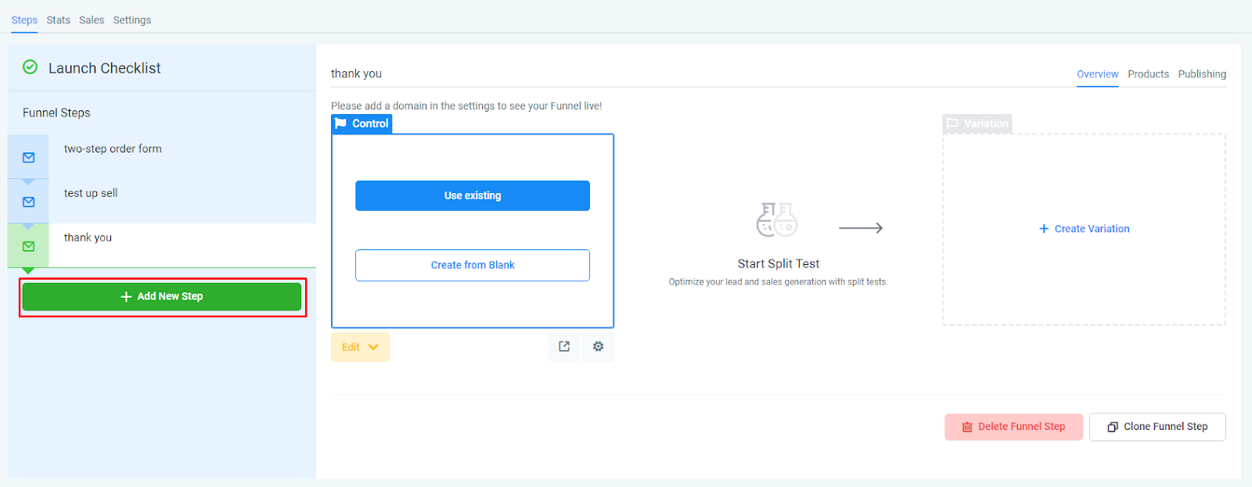Open page preview in new window icon
The image size is (1252, 487).
pyautogui.click(x=564, y=346)
